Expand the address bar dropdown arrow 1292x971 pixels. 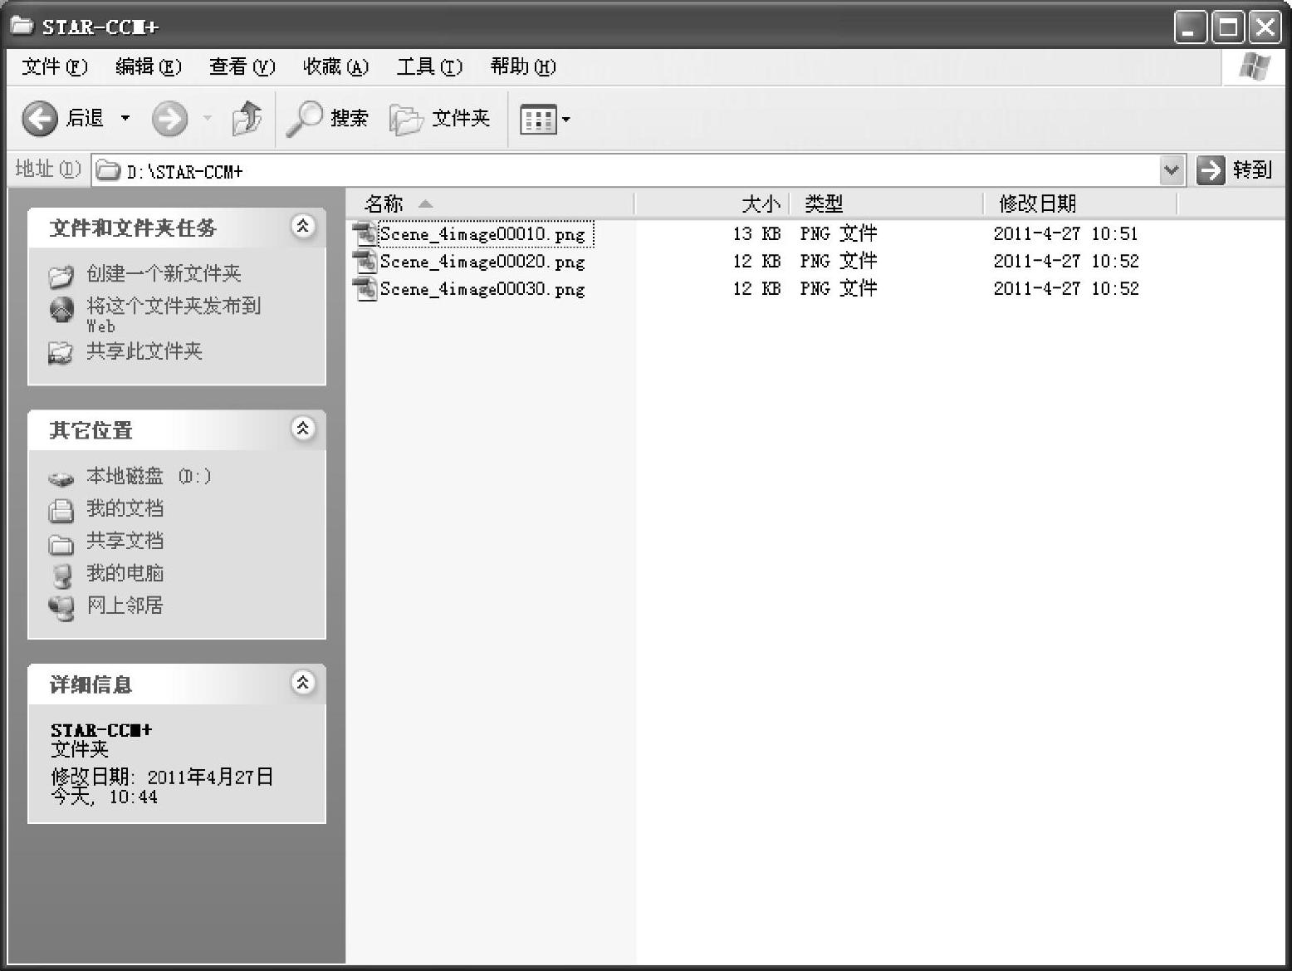1172,170
